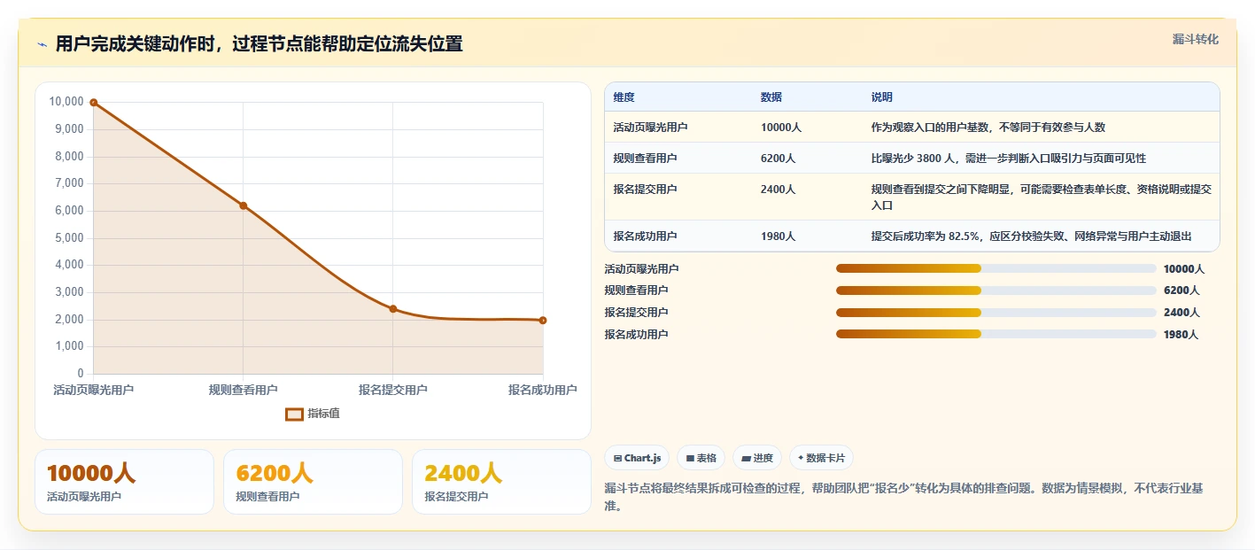The image size is (1255, 550).
Task: Click the lightning icon beside the title
Action: (x=43, y=44)
